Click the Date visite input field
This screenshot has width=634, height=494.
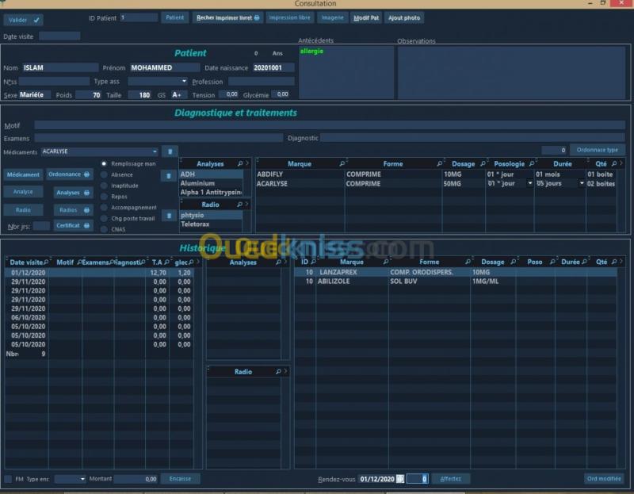coord(59,36)
